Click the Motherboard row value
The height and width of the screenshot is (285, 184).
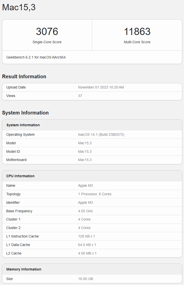tap(85, 160)
